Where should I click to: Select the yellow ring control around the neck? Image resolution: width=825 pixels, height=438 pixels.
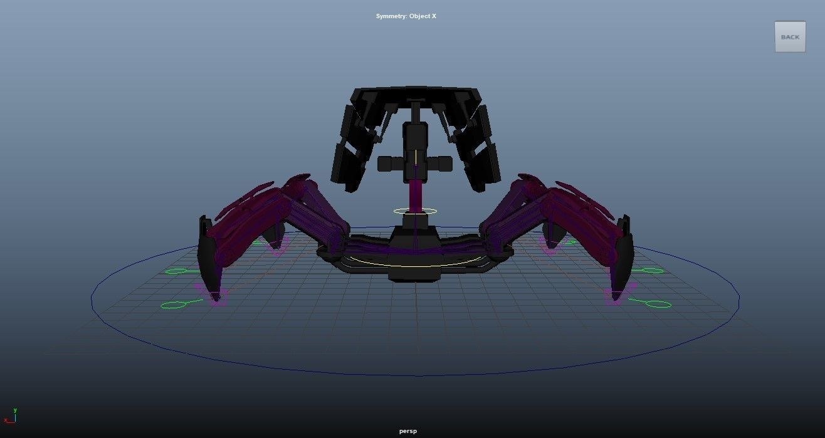coord(415,211)
